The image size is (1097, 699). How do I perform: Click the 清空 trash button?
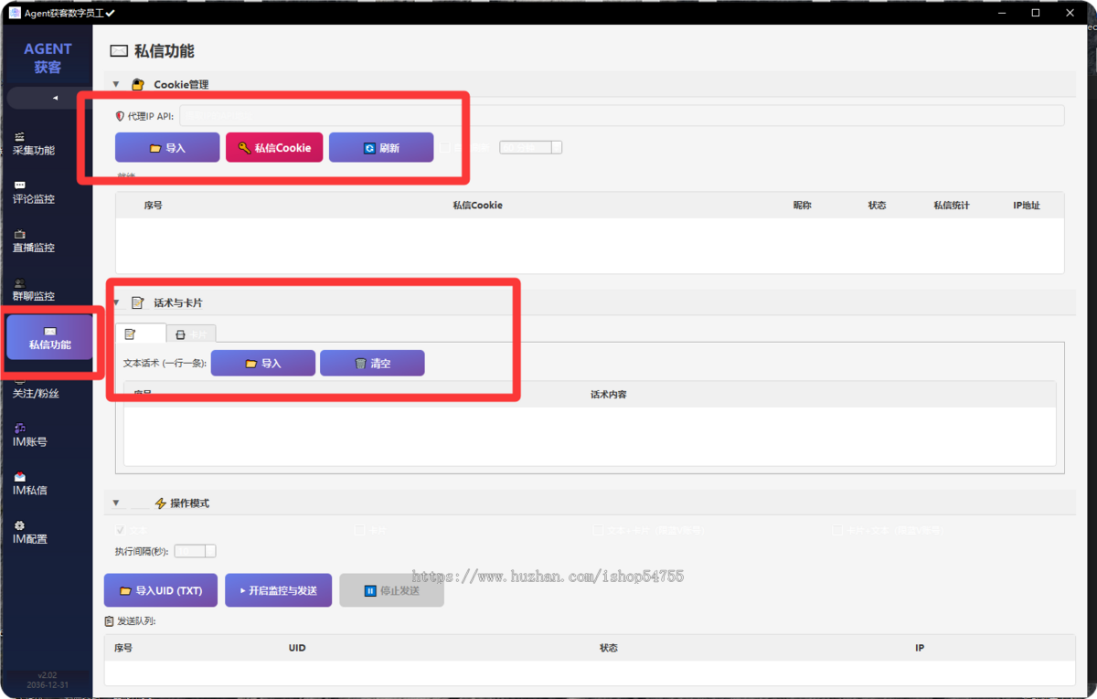tap(372, 363)
